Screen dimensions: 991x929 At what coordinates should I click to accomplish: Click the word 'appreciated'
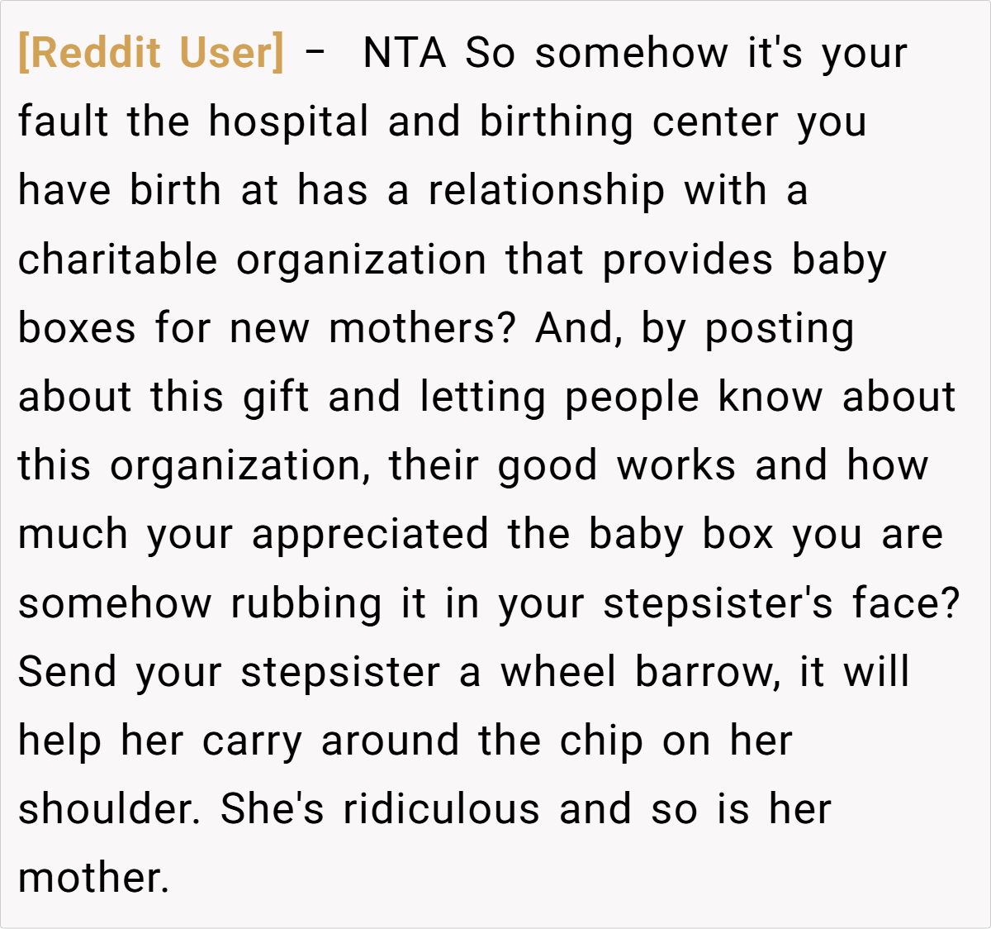coord(370,534)
